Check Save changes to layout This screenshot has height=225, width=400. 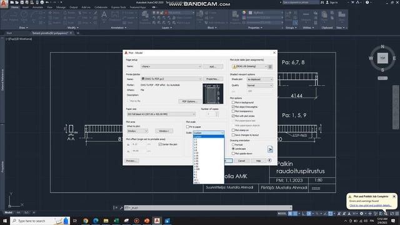click(x=233, y=135)
